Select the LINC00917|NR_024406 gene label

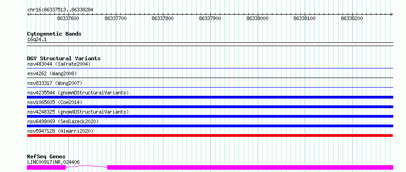(53, 162)
